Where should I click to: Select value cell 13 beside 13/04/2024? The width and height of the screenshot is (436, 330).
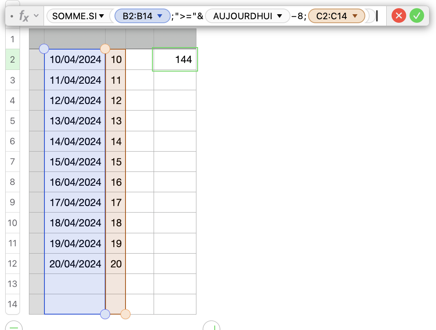[116, 121]
